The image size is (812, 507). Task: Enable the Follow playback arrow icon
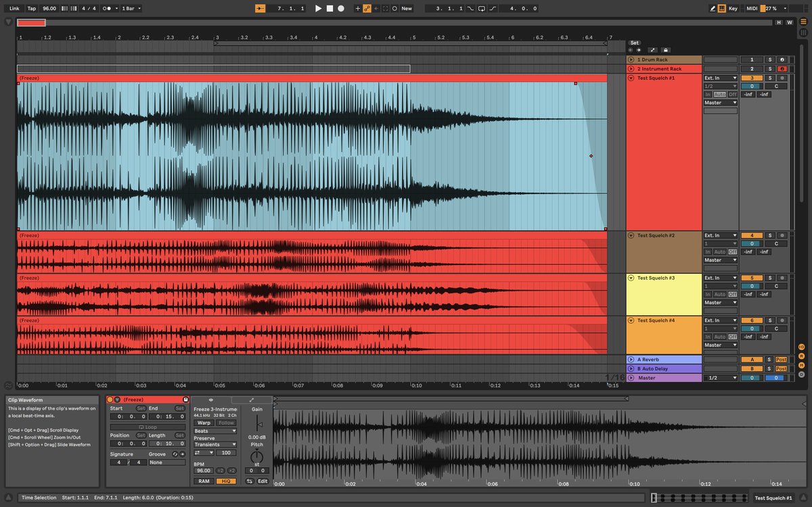point(260,8)
